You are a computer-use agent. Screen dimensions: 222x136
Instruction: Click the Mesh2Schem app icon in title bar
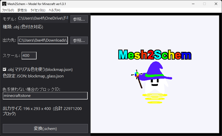tap(4, 4)
